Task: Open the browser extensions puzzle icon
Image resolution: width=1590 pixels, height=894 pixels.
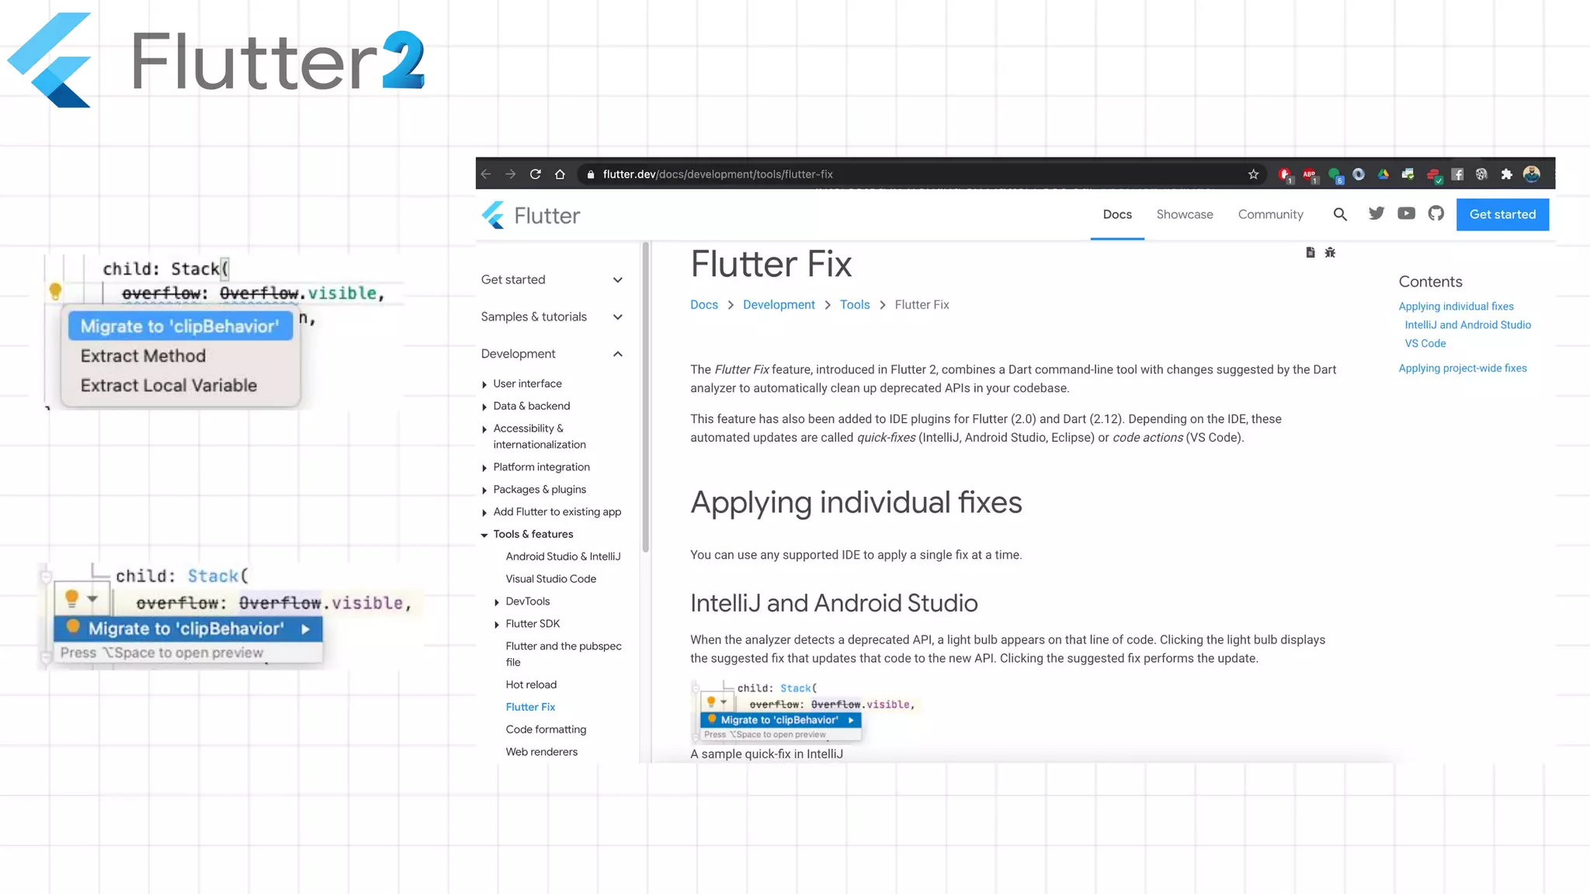Action: (1506, 174)
